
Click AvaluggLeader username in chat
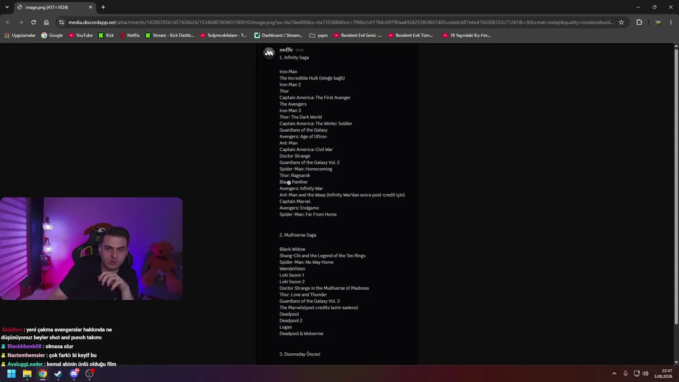pos(25,364)
